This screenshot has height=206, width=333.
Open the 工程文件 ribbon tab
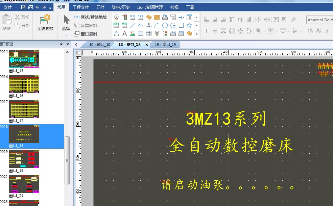(x=81, y=7)
